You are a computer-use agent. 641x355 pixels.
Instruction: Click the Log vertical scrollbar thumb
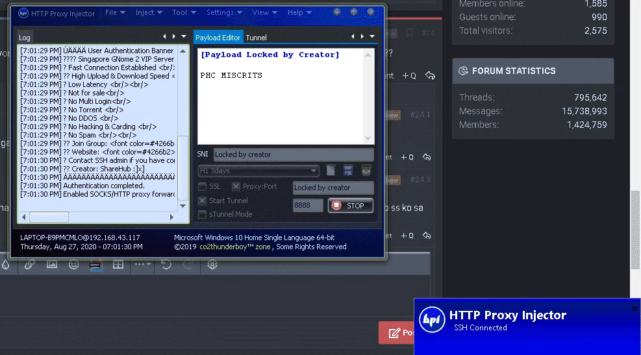[182, 168]
